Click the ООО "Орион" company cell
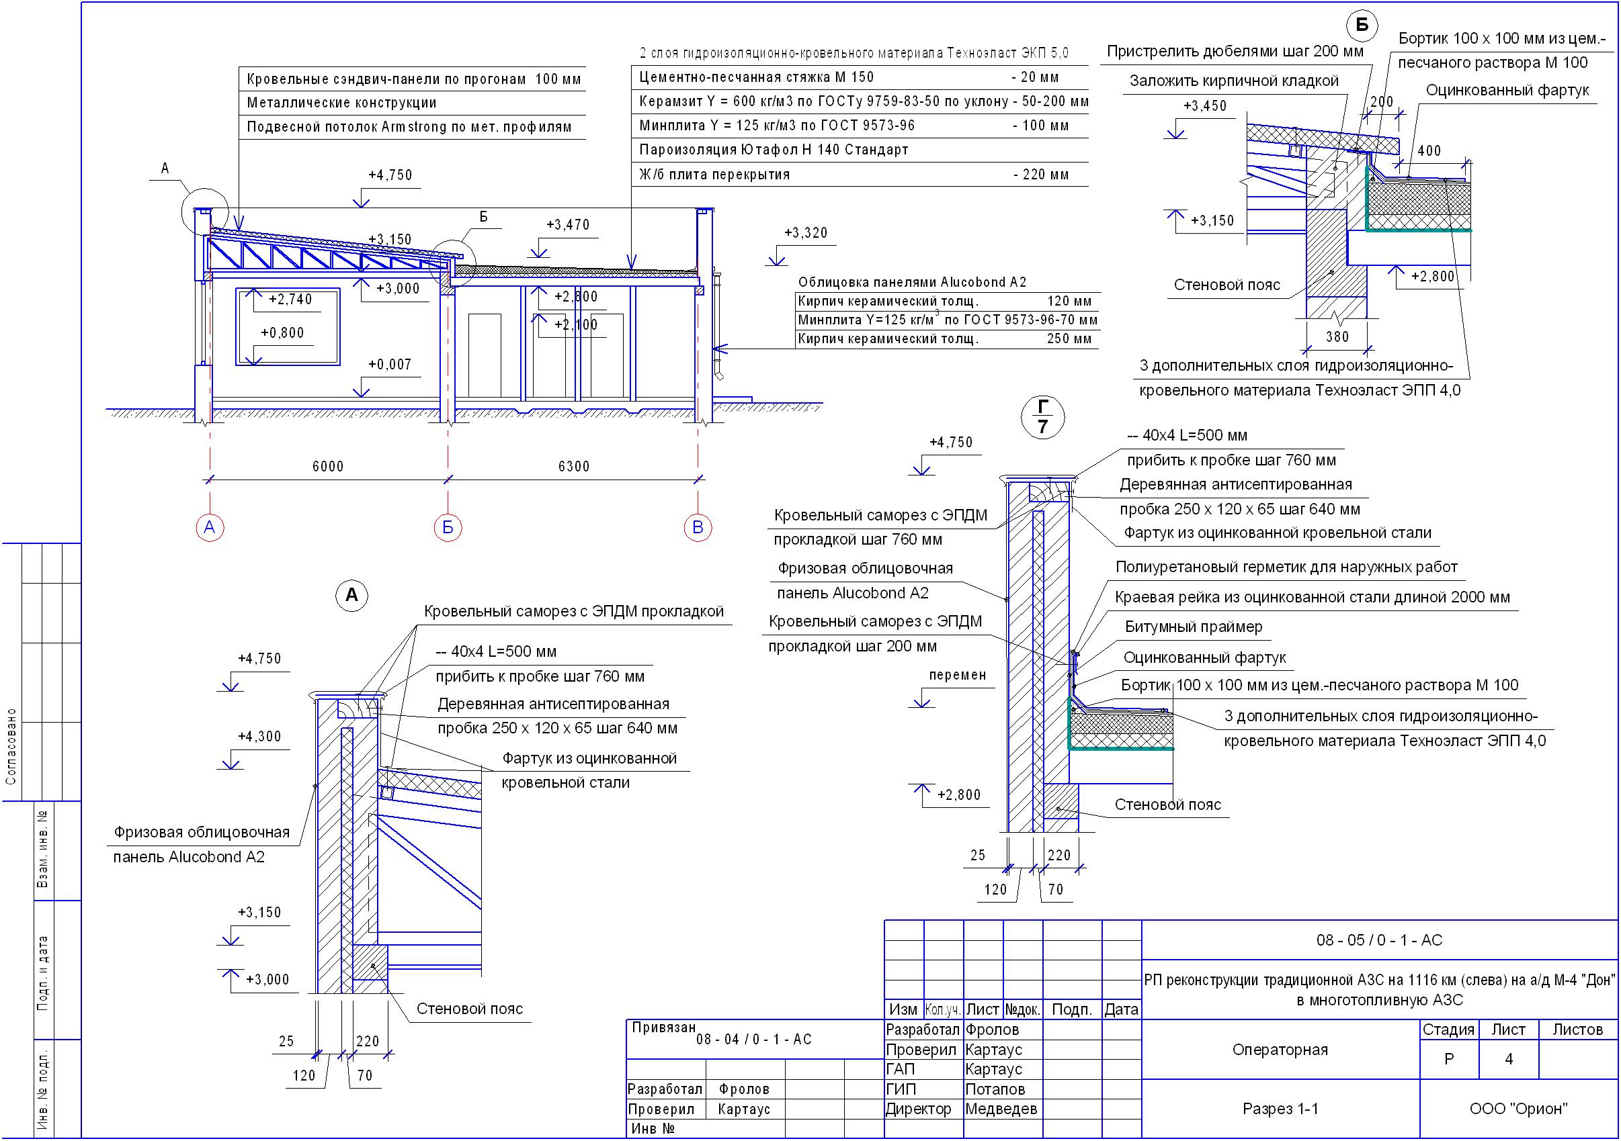Screen dimensions: 1621x1141 tap(1518, 1109)
